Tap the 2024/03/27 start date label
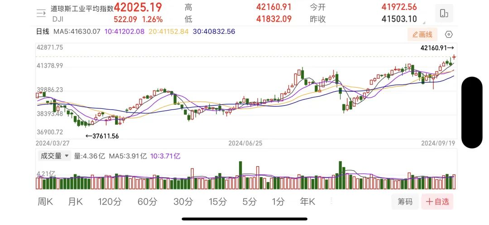Viewport: 489px width, 225px height. tap(53, 143)
